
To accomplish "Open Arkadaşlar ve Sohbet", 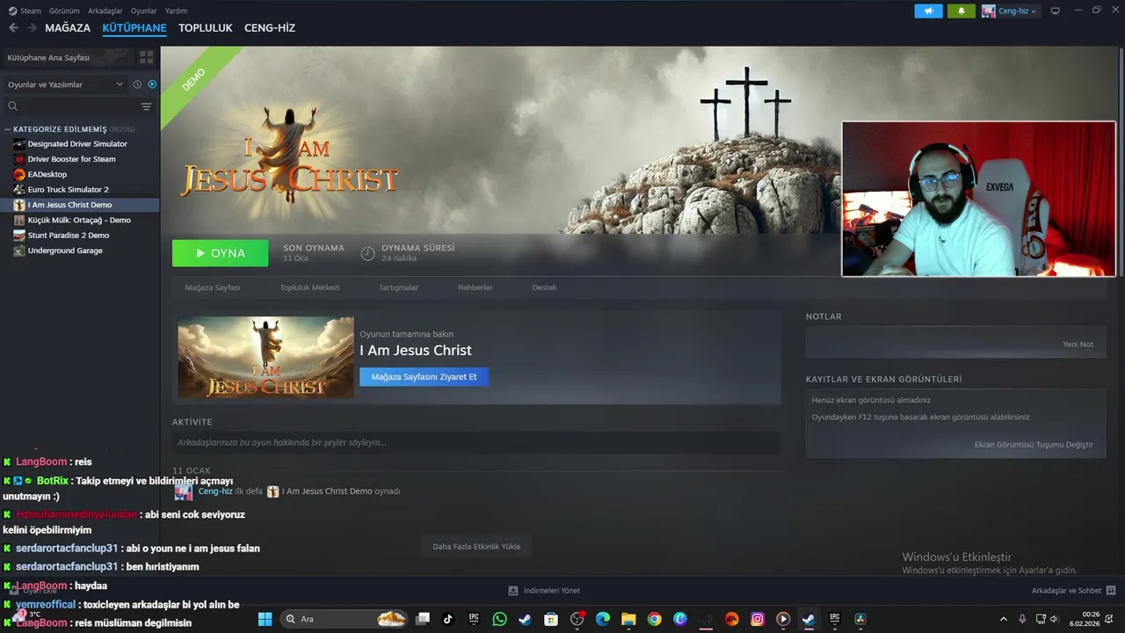I will click(x=1073, y=590).
